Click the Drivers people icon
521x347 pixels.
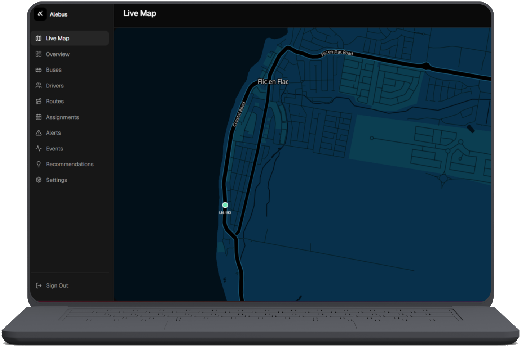click(39, 86)
